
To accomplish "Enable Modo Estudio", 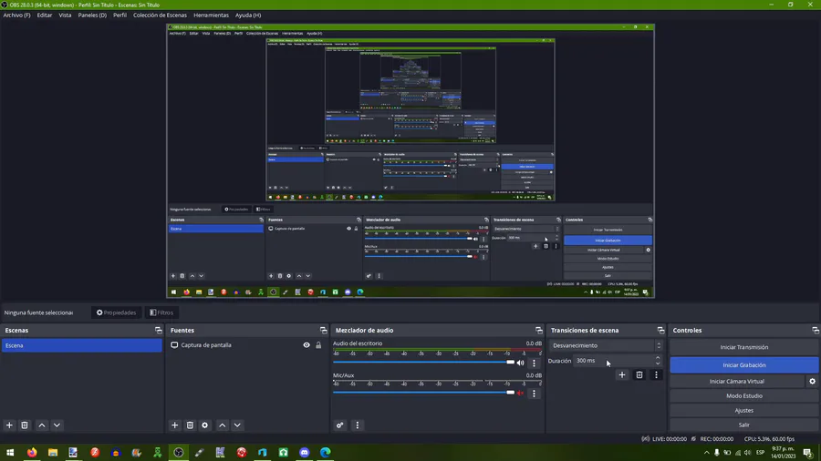I will tap(744, 395).
